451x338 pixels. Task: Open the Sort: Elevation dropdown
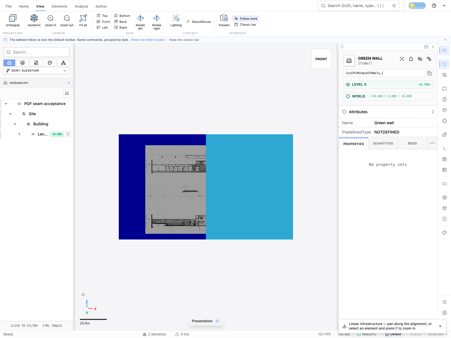click(36, 71)
